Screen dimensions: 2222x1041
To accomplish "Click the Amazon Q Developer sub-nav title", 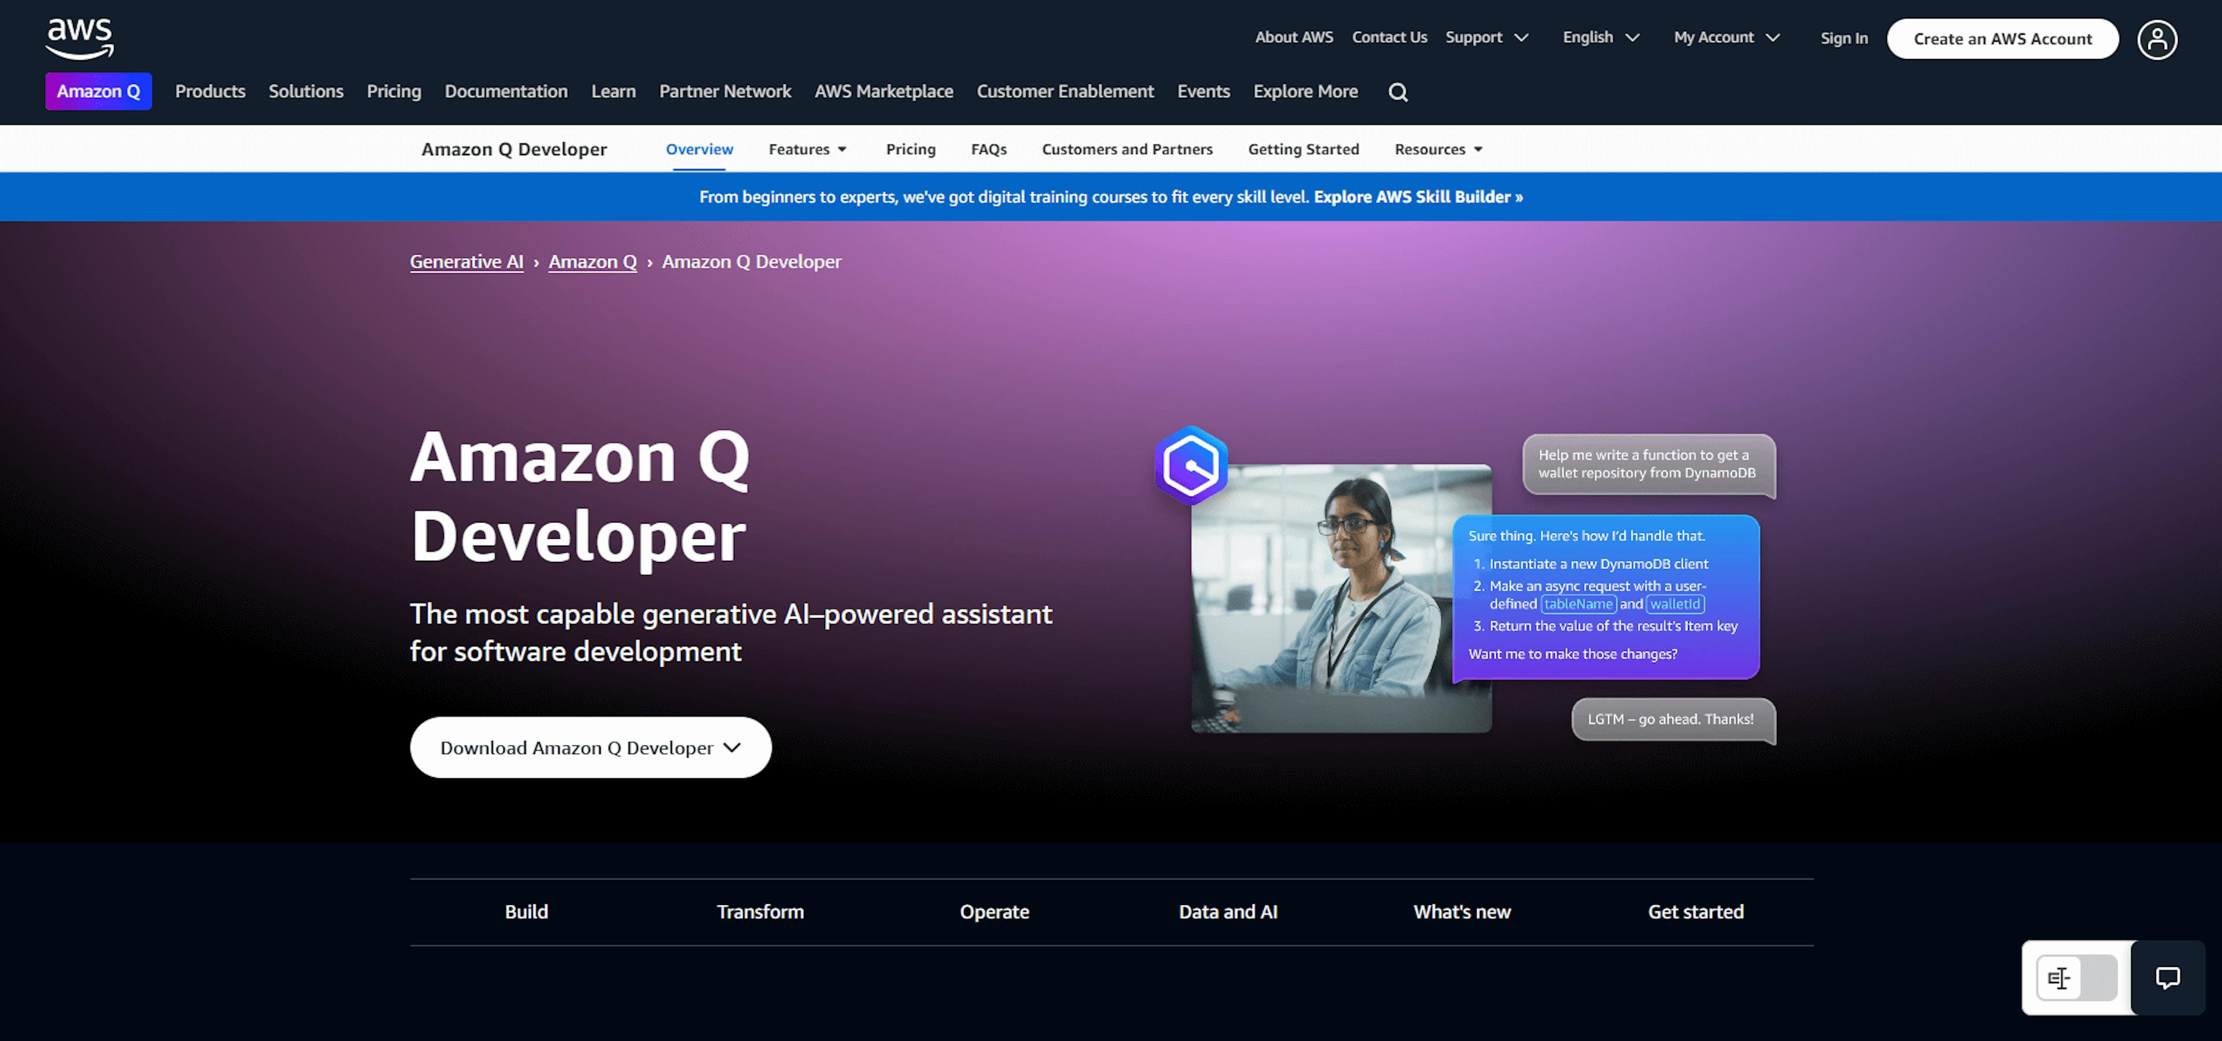I will click(514, 149).
